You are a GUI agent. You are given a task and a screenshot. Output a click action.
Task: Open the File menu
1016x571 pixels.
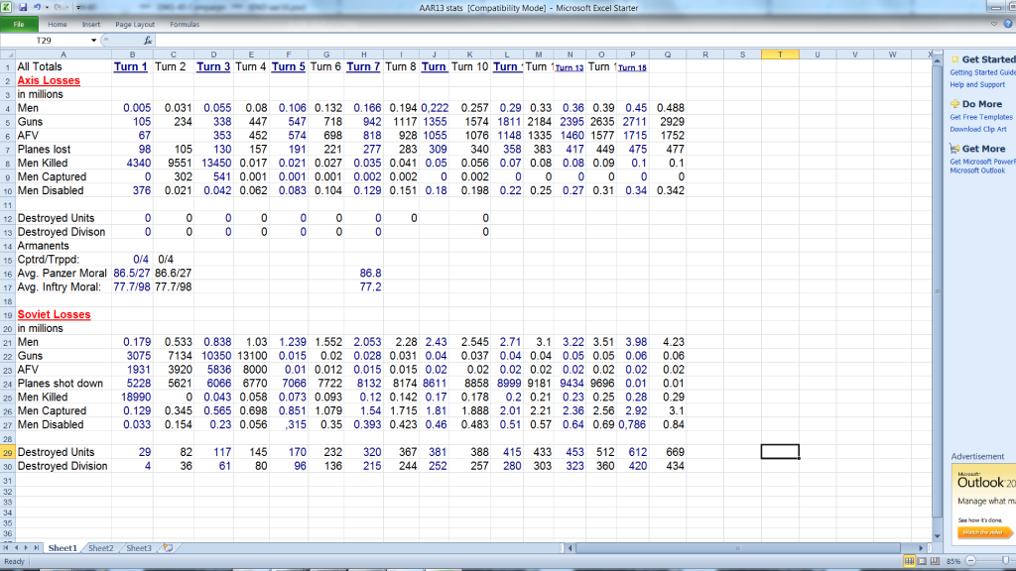click(x=19, y=24)
